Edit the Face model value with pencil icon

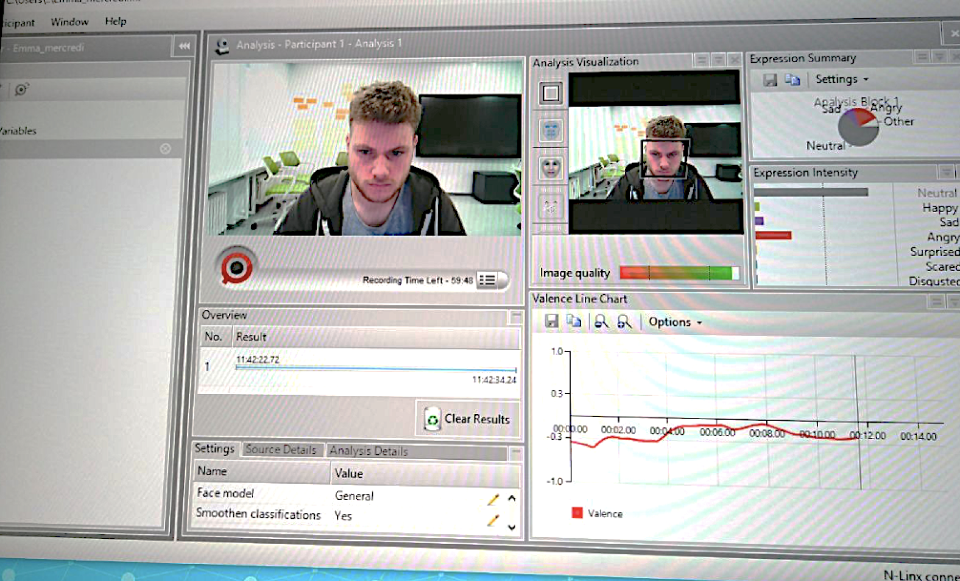point(493,499)
